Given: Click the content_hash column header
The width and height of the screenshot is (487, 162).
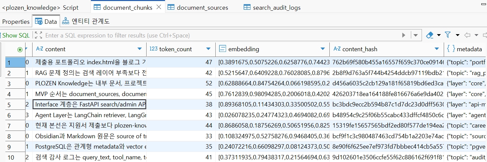Looking at the screenshot, I should pyautogui.click(x=387, y=49).
